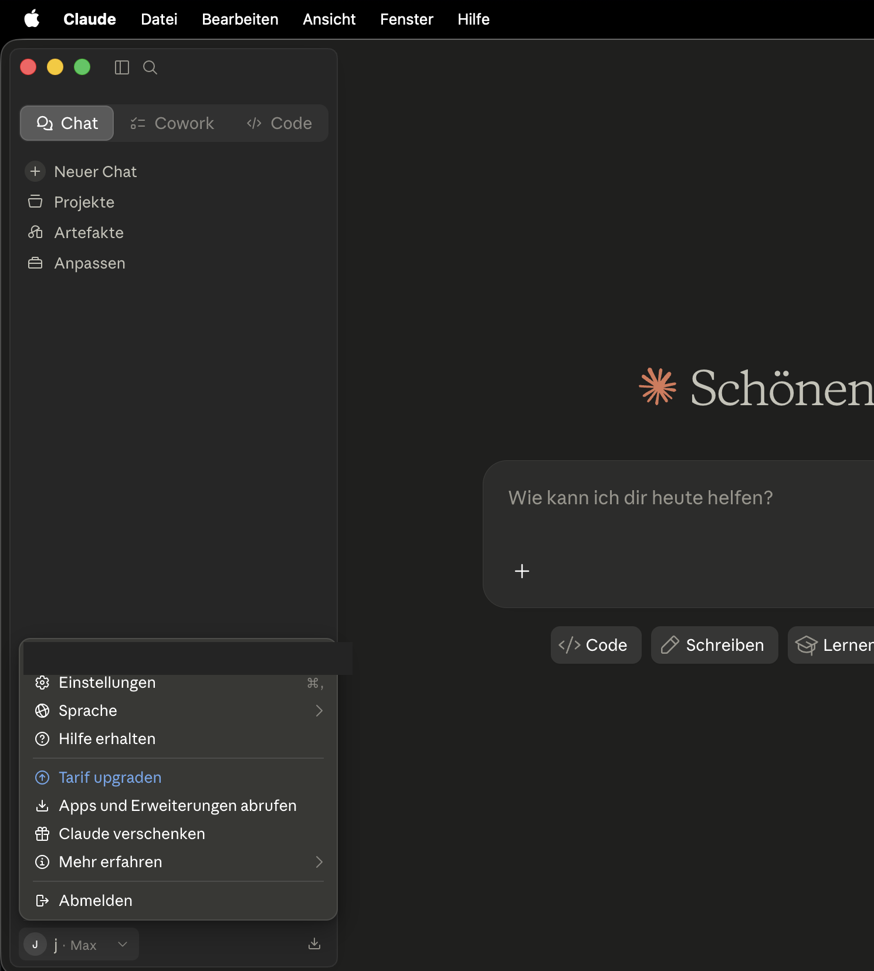Click the Code suggestion chip
The width and height of the screenshot is (874, 971).
point(596,645)
